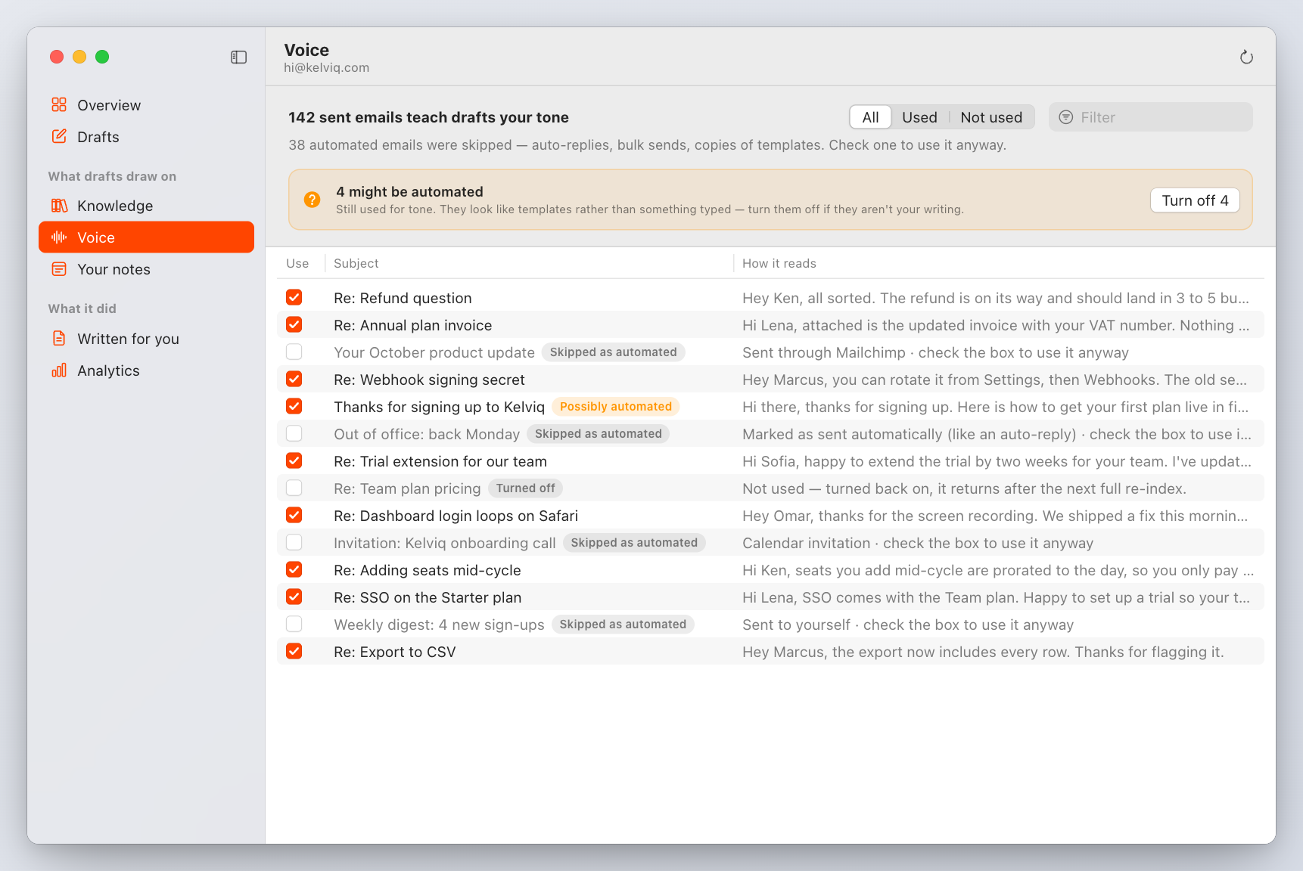Check 'Out of office: back Monday' checkbox

coord(294,434)
